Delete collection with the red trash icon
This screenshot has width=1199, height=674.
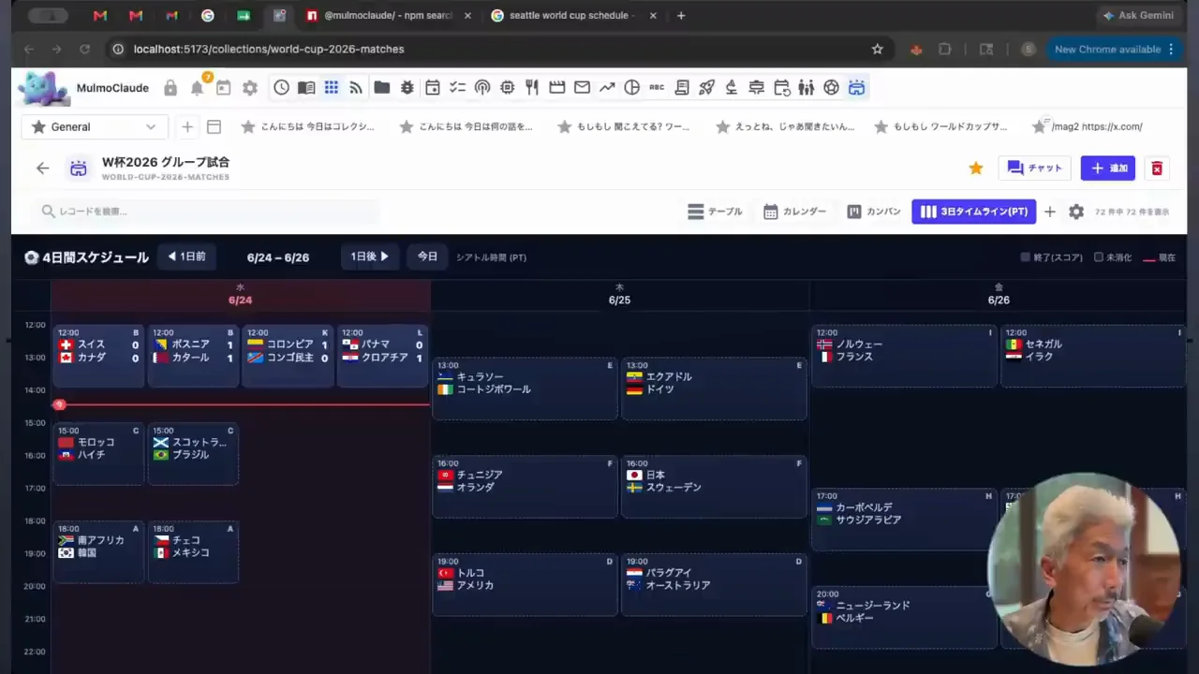coord(1157,168)
